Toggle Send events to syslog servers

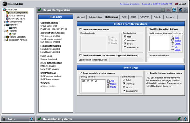coord(81,73)
